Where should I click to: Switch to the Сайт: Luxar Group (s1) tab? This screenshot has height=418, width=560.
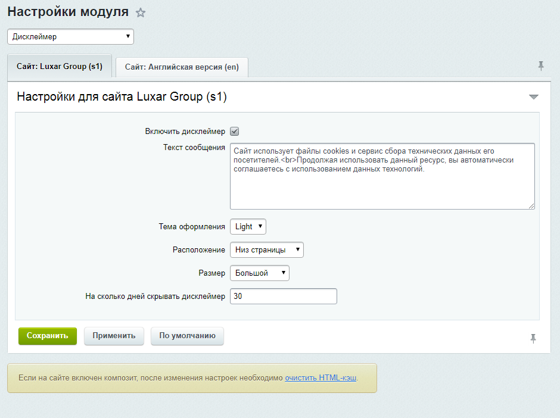coord(60,67)
